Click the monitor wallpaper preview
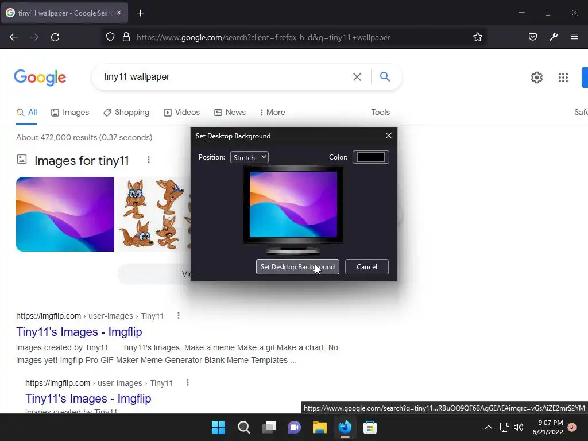Viewport: 588px width, 441px height. [x=293, y=204]
